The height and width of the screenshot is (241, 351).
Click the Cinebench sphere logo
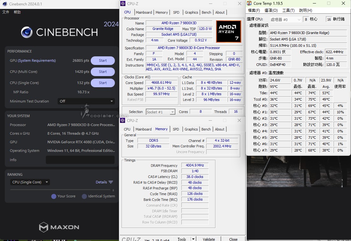tap(27, 32)
